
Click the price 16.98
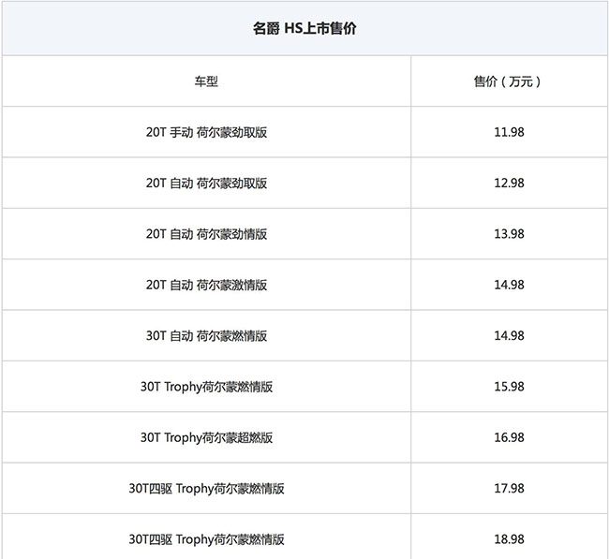pos(509,437)
